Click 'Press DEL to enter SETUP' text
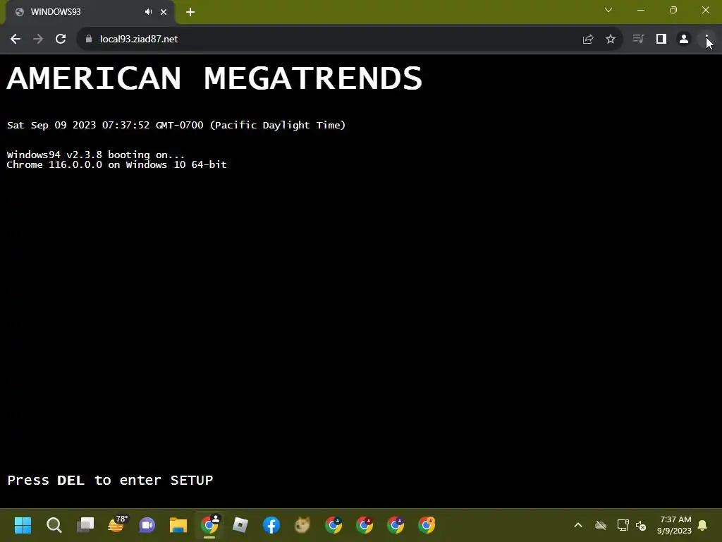The height and width of the screenshot is (542, 722). coord(110,480)
